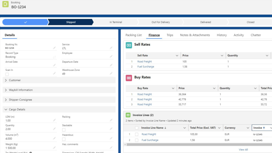Screen dimensions: 272x153
Task: Expand the Customer section
Action: 6,80
